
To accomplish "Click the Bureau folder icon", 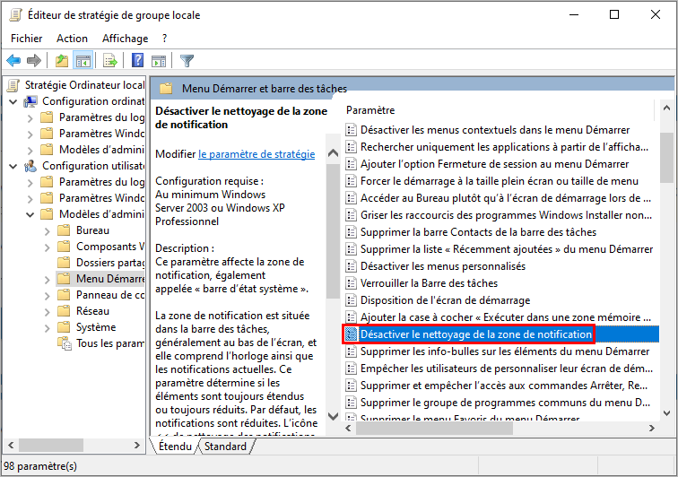I will pyautogui.click(x=64, y=230).
